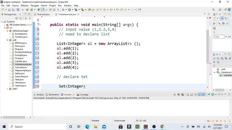Toggle Scroll Lock in Console toolbar
232x130 pixels.
tap(192, 95)
